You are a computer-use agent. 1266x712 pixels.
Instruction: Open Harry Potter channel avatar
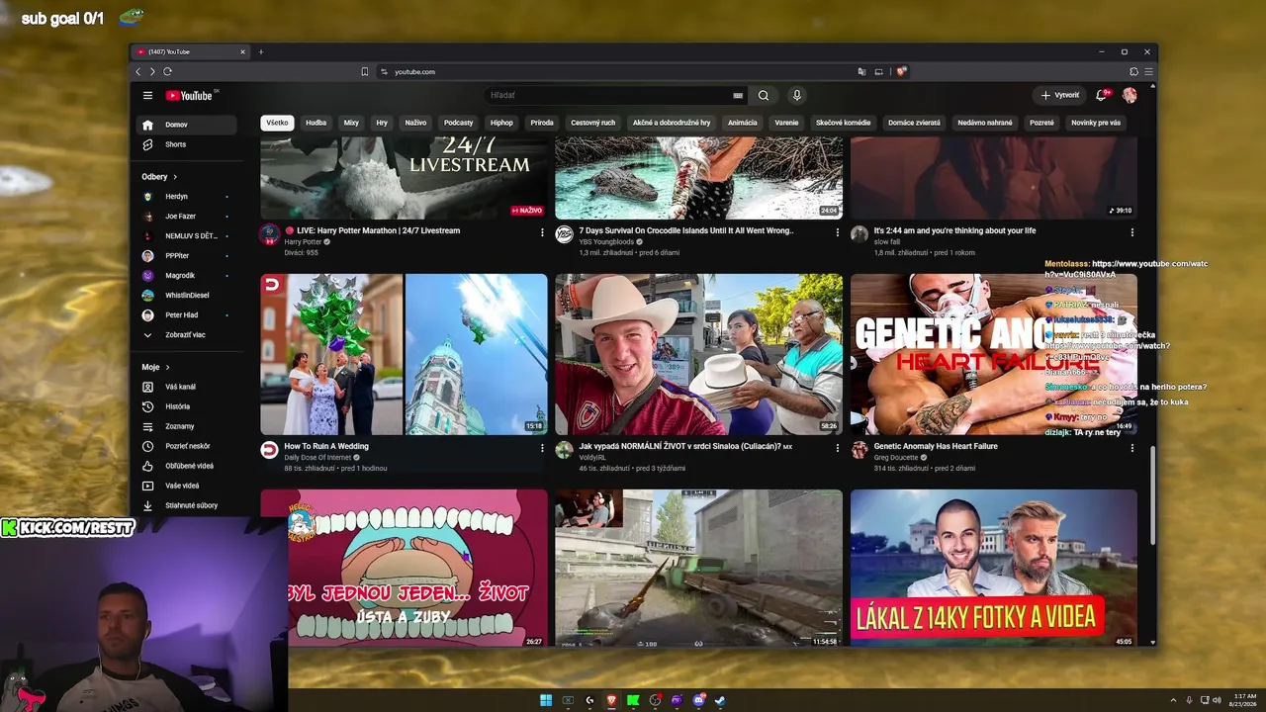coord(269,234)
